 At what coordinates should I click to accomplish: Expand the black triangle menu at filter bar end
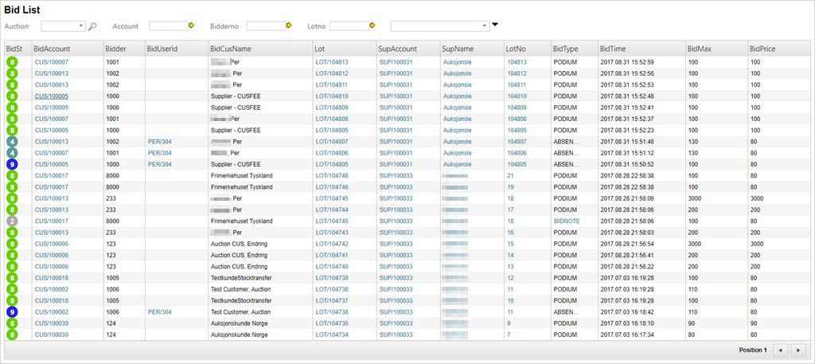495,25
